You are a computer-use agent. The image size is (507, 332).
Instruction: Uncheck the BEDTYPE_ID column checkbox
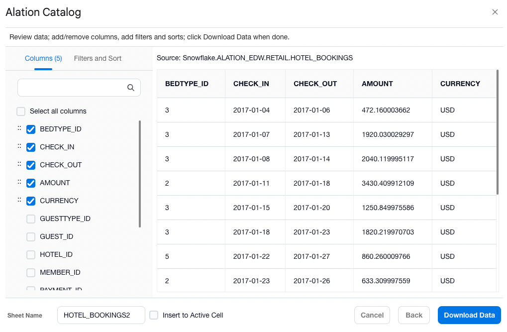coord(31,129)
